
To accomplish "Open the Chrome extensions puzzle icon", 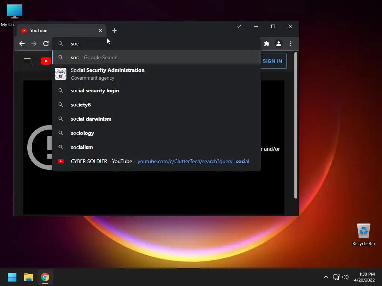I will [266, 44].
